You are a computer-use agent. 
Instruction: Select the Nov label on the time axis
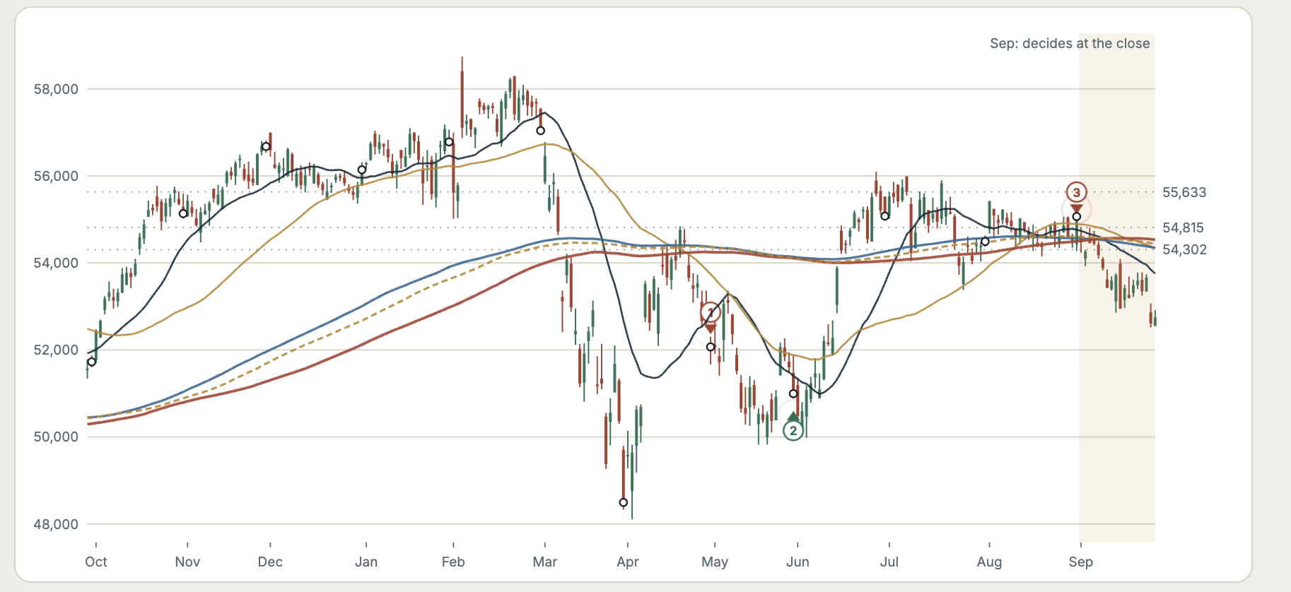click(187, 562)
